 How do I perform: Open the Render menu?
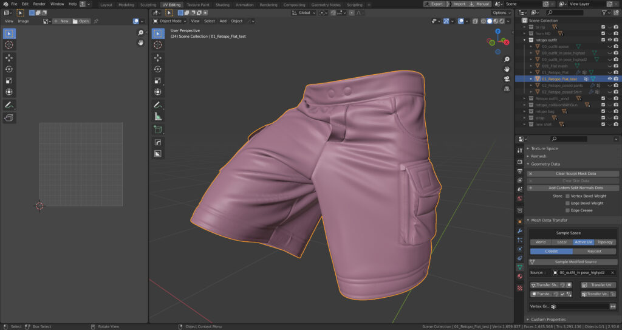39,4
